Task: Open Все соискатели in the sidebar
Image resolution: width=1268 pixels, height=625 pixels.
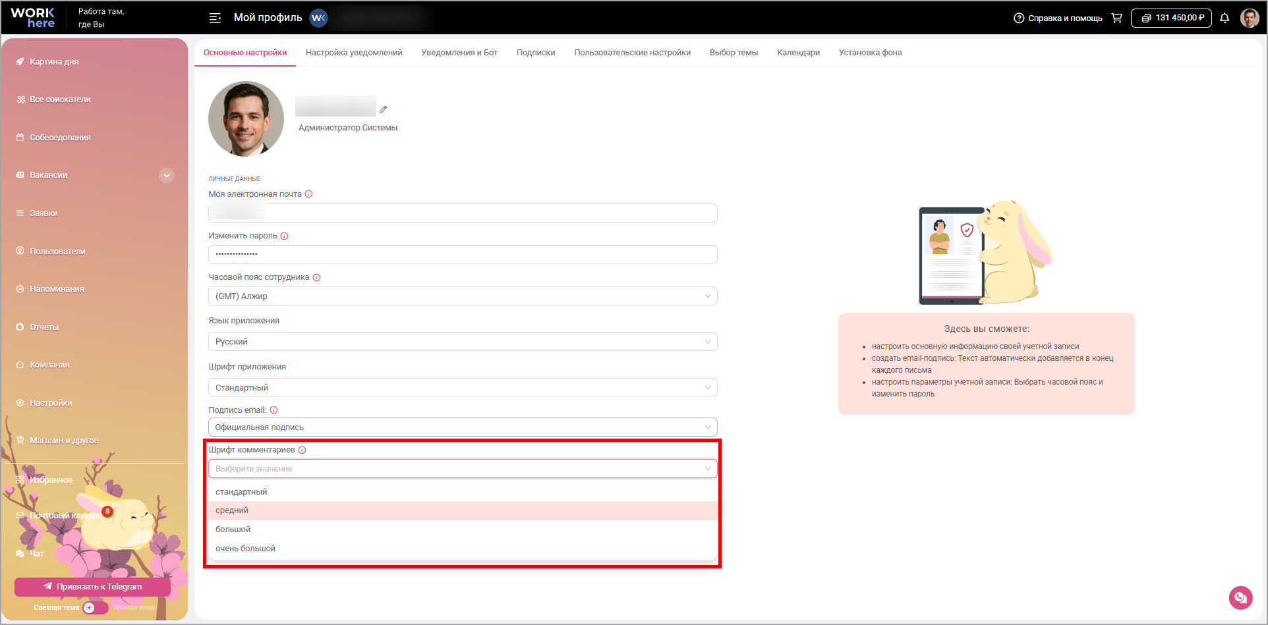Action: 60,99
